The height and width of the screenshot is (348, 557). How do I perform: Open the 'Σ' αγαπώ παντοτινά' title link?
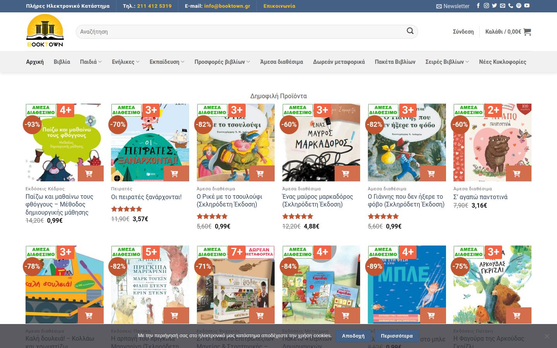[x=480, y=197]
